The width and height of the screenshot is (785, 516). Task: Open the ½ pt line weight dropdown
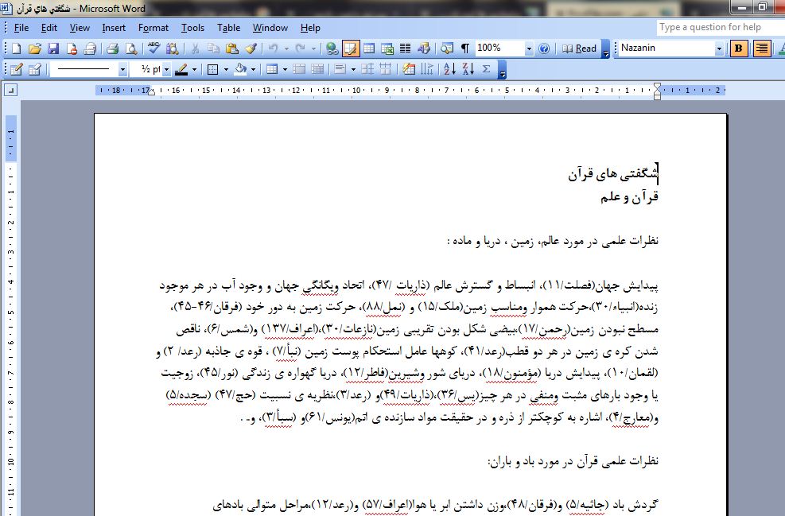point(167,69)
